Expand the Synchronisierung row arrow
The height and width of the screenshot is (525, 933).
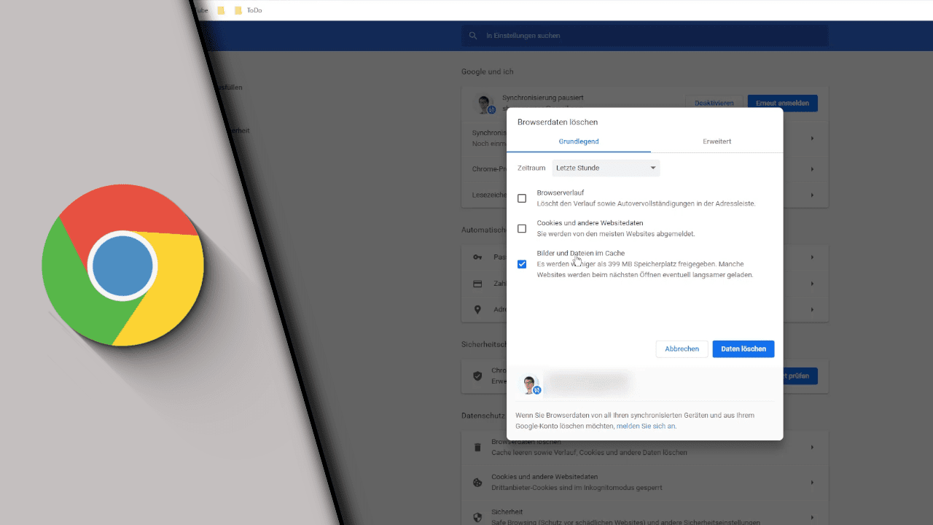(812, 138)
